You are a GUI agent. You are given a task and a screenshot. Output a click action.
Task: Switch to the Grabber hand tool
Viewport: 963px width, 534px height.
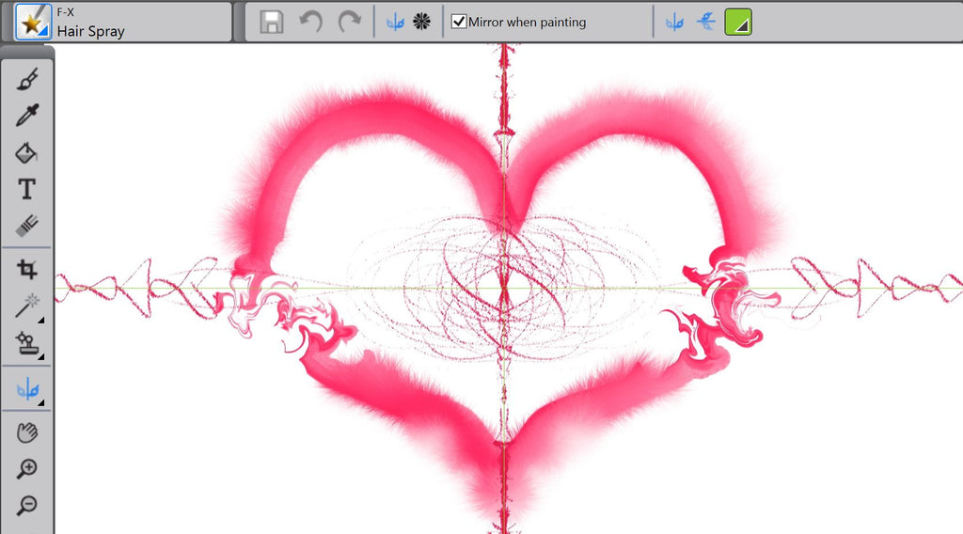click(x=26, y=433)
